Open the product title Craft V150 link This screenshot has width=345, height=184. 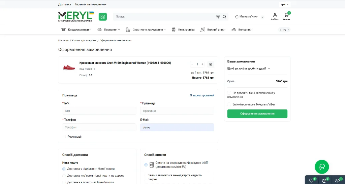click(125, 63)
